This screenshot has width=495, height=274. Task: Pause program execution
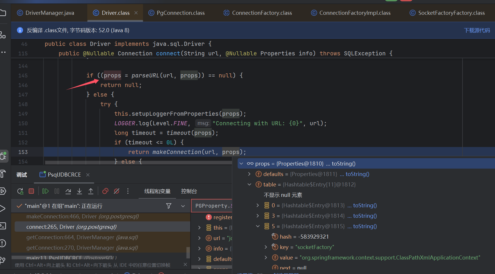tap(57, 191)
